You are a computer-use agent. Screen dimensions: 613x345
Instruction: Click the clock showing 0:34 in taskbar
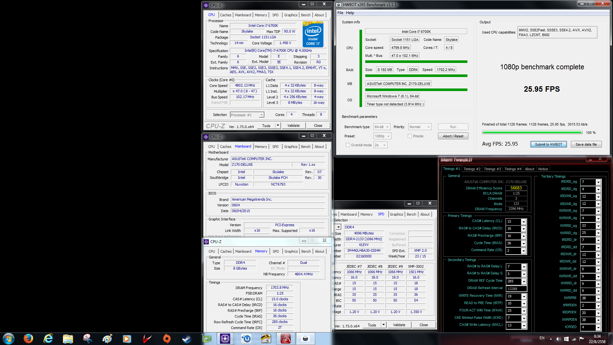(x=597, y=336)
